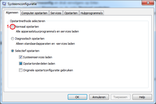Screen dimensions: 156x104
Task: Click the Toepassen button
Action: point(121,97)
